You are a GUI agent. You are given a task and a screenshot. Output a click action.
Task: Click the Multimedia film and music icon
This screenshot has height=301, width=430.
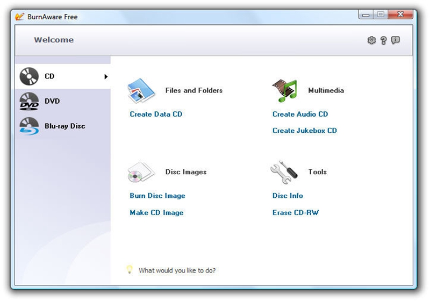click(x=285, y=91)
